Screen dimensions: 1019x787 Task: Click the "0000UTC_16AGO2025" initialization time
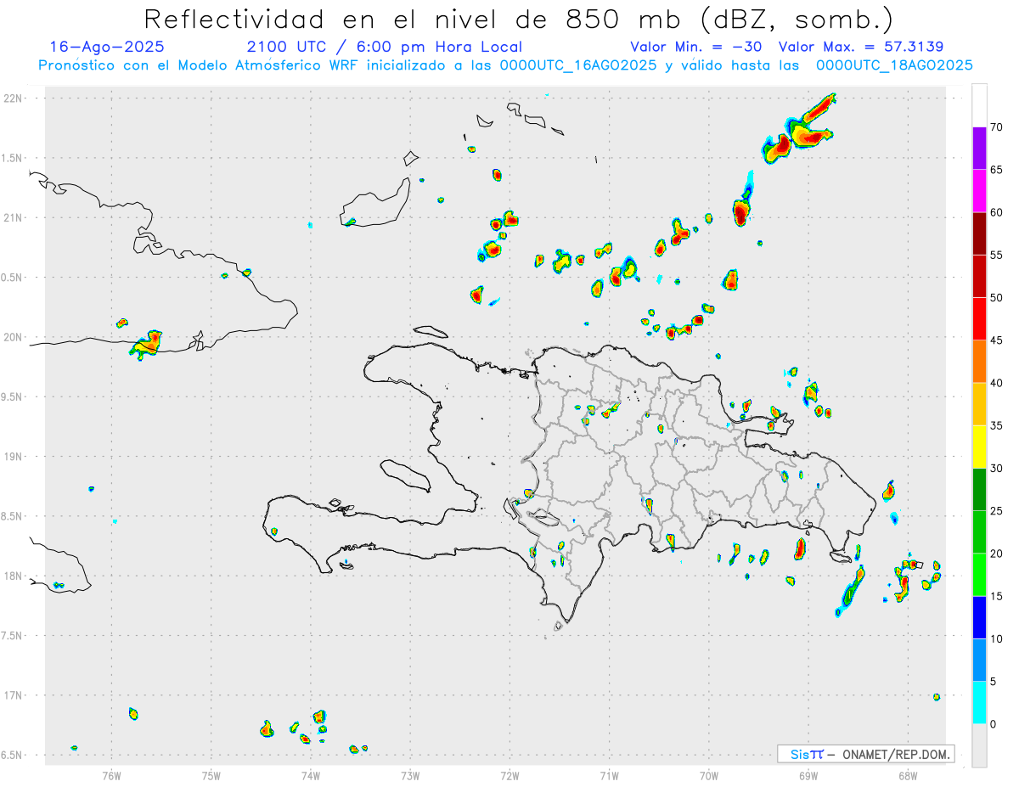coord(578,65)
